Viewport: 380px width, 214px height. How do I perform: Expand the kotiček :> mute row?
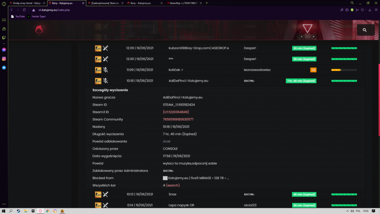point(225,70)
